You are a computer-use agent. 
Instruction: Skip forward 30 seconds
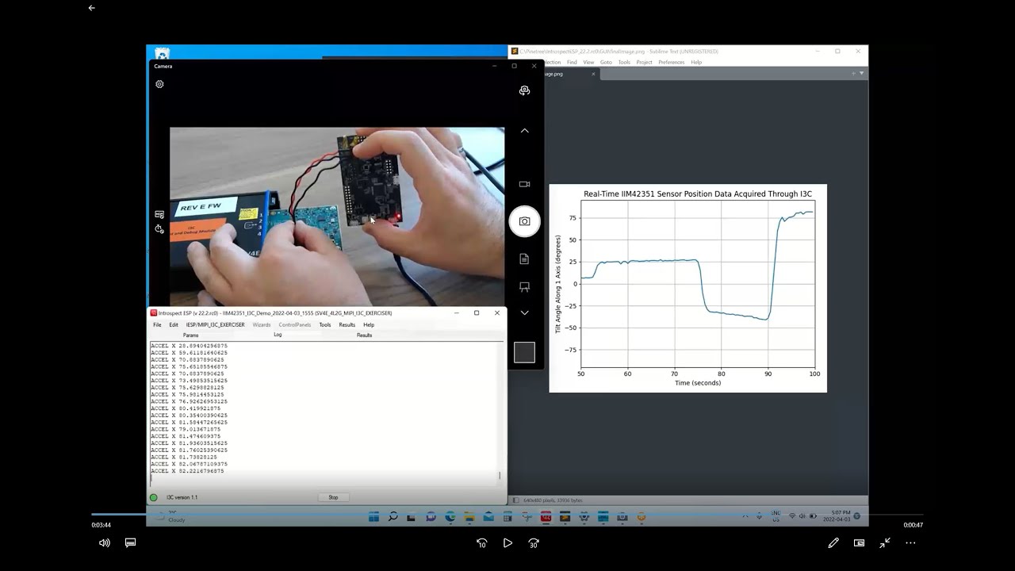click(534, 543)
